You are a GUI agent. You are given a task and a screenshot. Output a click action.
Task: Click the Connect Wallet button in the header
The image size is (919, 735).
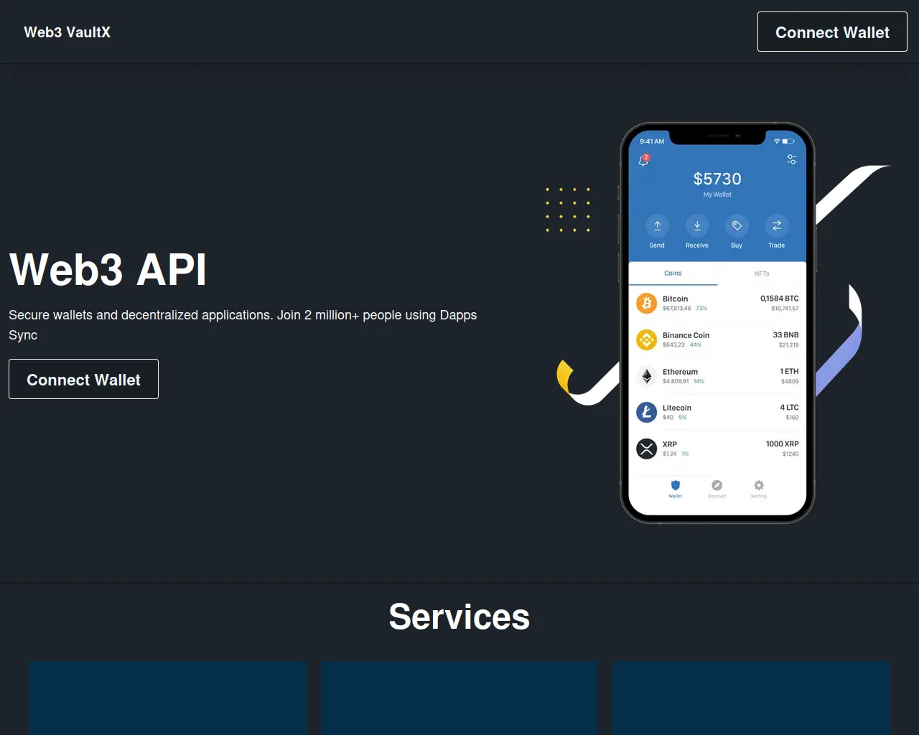(x=832, y=32)
